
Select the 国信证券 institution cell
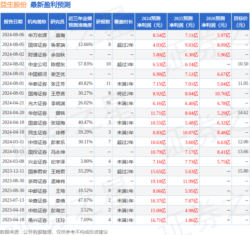(38, 45)
